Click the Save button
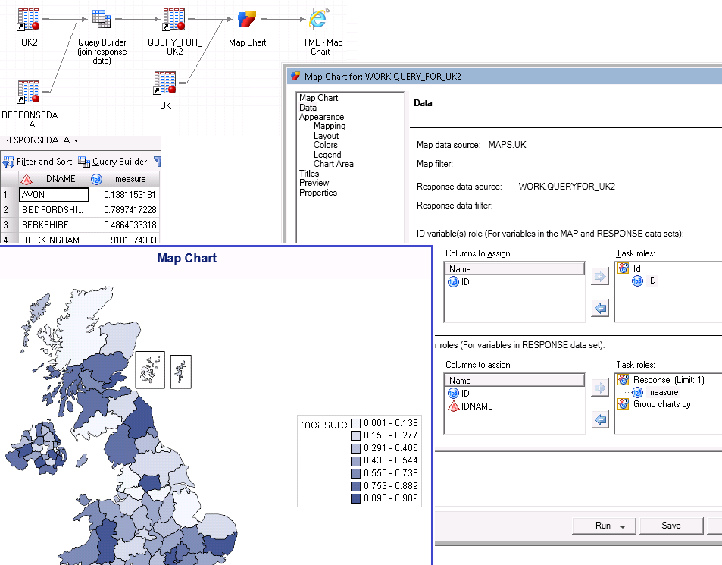 click(671, 526)
